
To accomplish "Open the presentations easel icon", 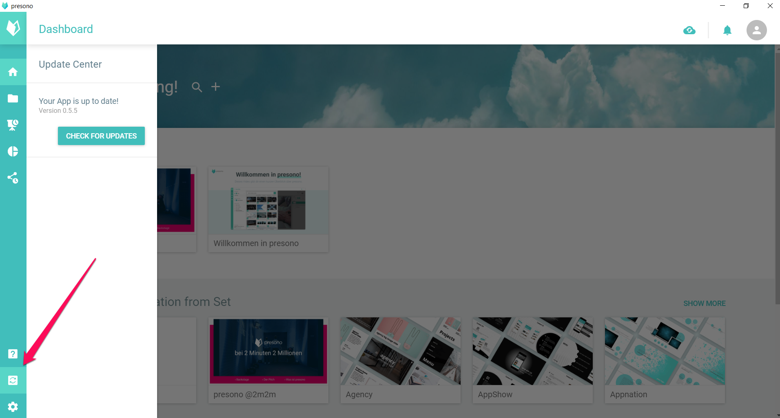I will pos(13,125).
